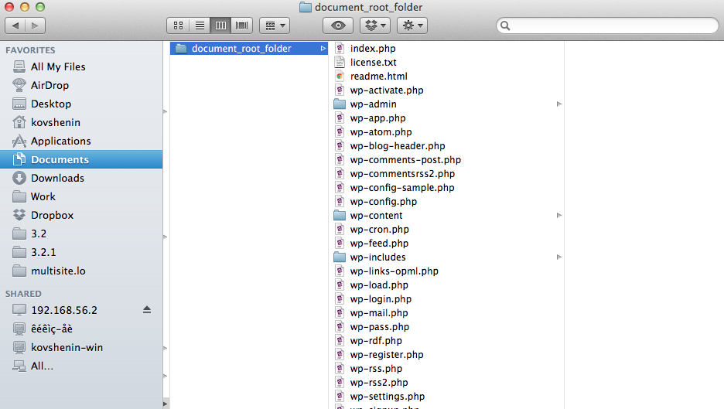The height and width of the screenshot is (409, 724).
Task: Open the kovshenin home folder
Action: pos(81,122)
